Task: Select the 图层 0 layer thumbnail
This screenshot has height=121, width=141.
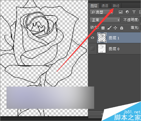Action: tap(102, 49)
